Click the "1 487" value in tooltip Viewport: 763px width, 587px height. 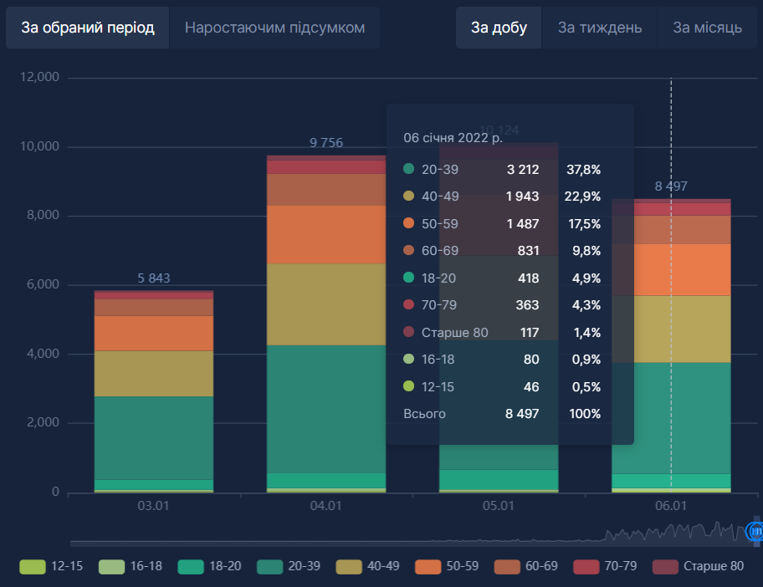[523, 224]
